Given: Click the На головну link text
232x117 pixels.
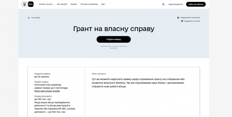Looking at the screenshot, I should (36, 18).
